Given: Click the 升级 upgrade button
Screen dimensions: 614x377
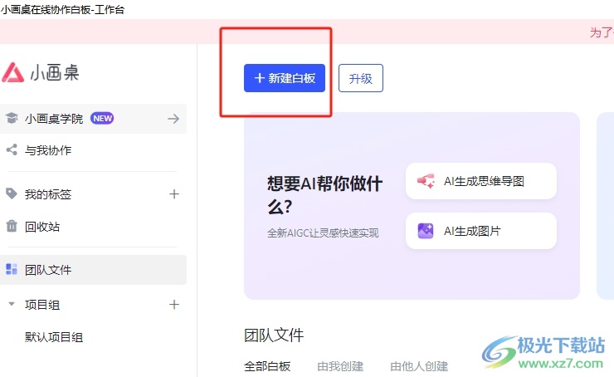Looking at the screenshot, I should pos(361,78).
